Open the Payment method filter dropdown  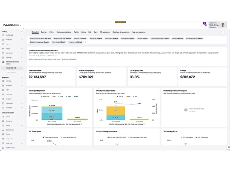pyautogui.click(x=194, y=39)
